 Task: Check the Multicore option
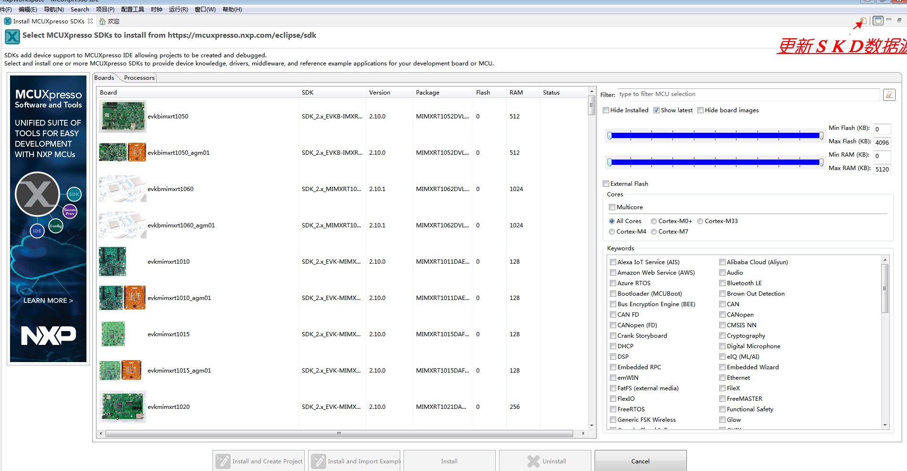click(612, 207)
